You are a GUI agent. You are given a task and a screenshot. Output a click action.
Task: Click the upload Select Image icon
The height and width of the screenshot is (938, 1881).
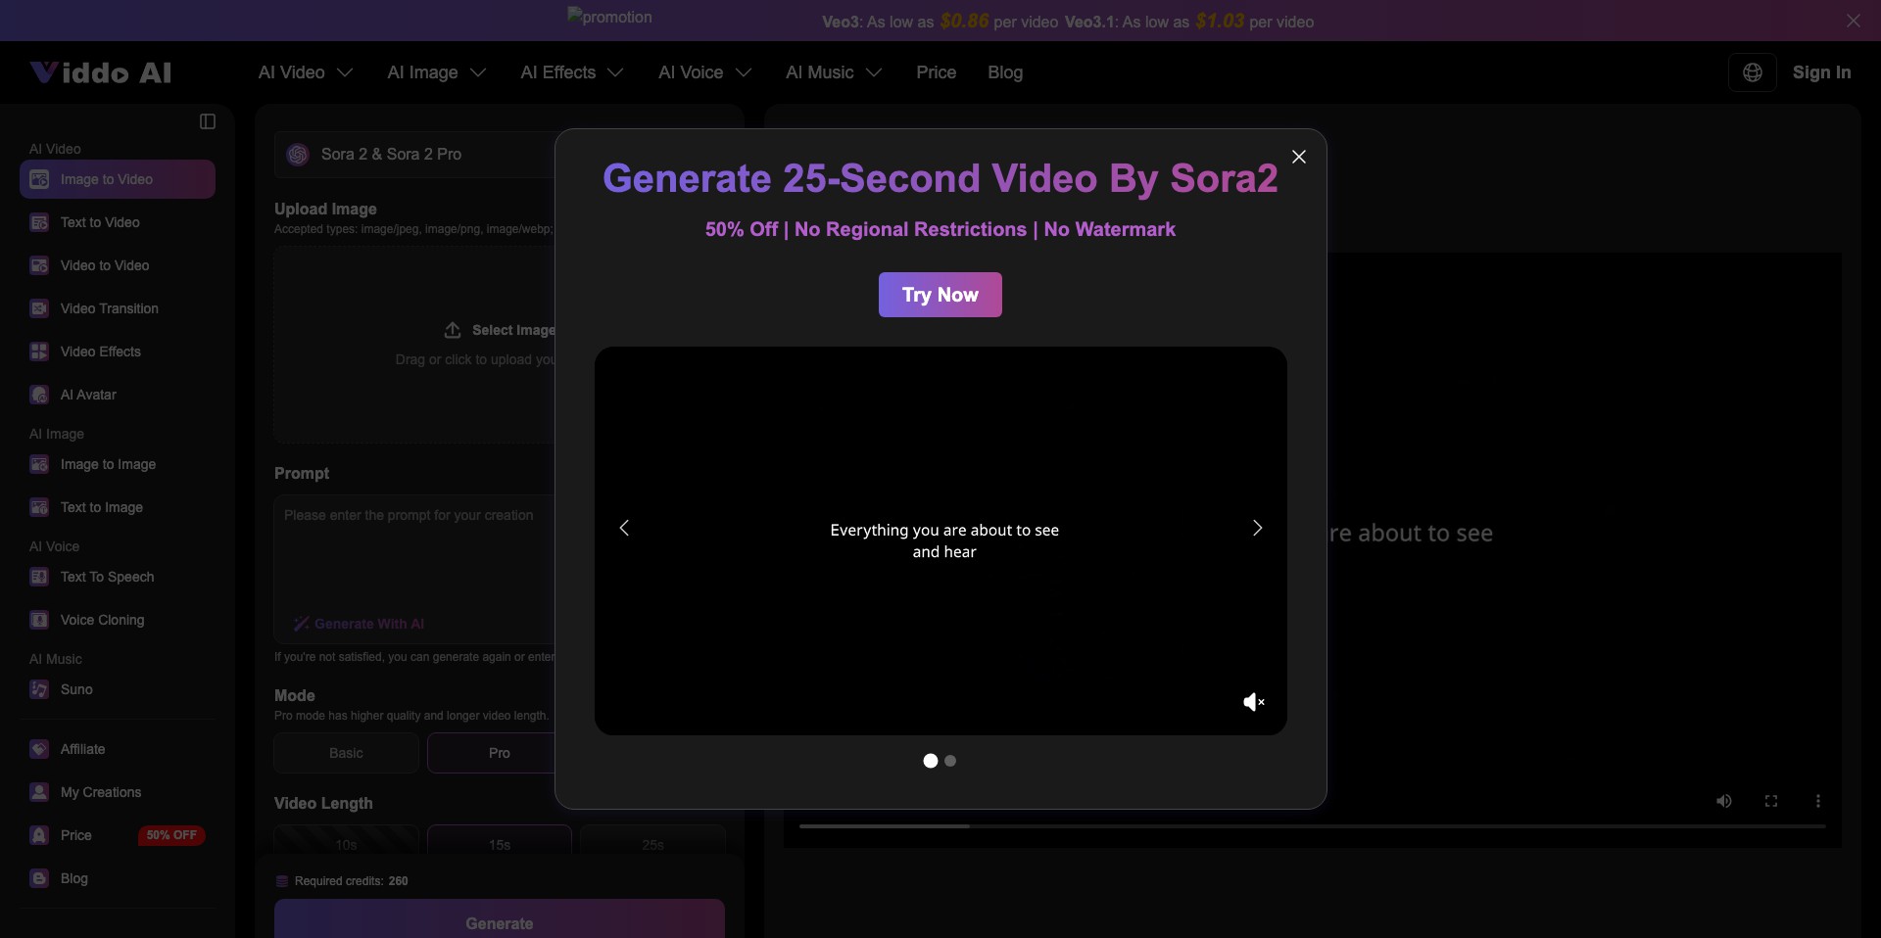[453, 330]
